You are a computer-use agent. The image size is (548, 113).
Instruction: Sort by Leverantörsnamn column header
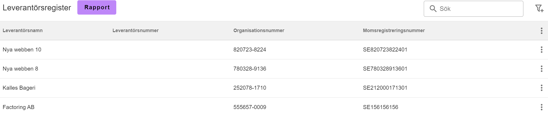point(23,31)
